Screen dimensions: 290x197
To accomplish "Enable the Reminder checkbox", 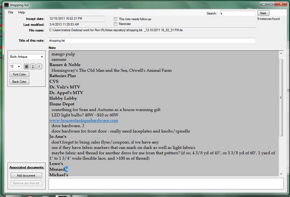I will point(116,24).
